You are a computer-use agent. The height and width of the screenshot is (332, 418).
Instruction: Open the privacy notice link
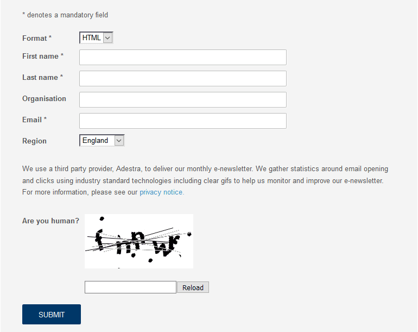(162, 192)
